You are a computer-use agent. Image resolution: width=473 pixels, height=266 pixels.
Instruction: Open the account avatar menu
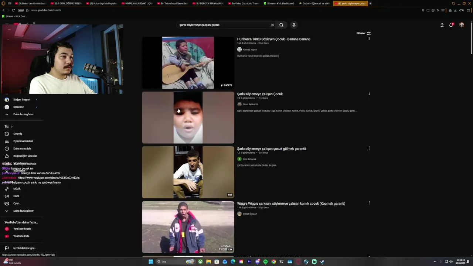(x=462, y=25)
